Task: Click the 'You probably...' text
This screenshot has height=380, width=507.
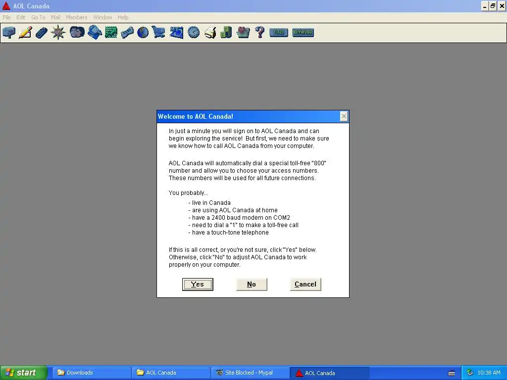Action: (x=189, y=193)
